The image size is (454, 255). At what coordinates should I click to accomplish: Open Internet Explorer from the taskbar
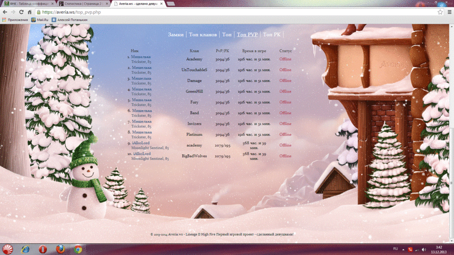tap(25, 249)
